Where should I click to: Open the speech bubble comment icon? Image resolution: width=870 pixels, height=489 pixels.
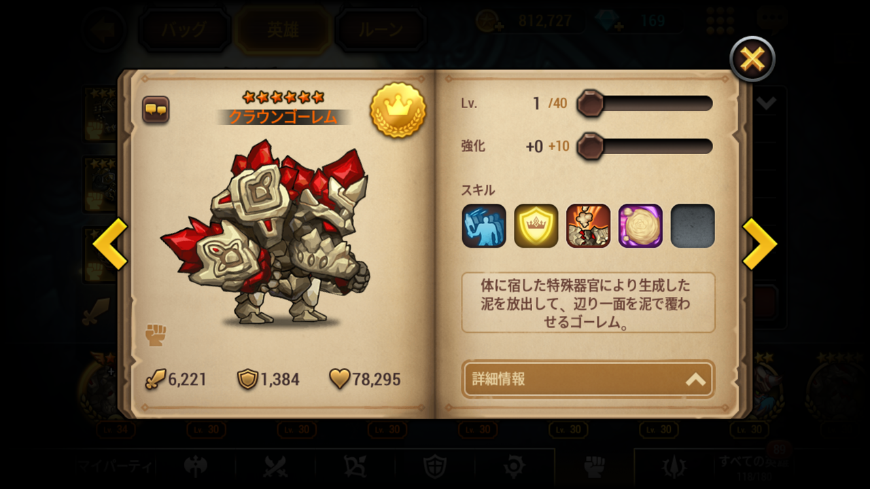tap(156, 109)
